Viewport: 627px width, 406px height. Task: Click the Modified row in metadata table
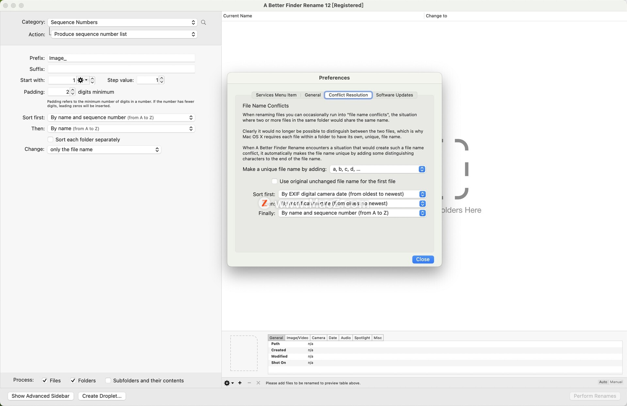coord(445,356)
